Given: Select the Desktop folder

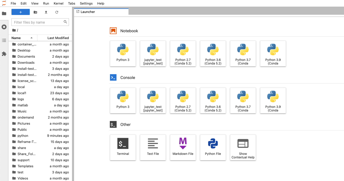Looking at the screenshot, I should 40,50.
